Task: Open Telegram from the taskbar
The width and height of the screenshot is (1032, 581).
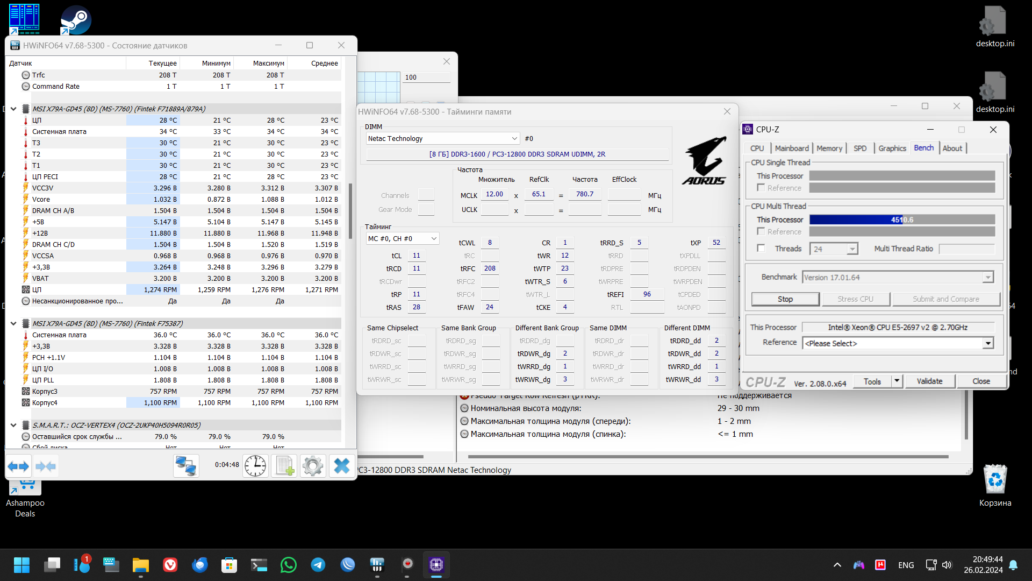Action: coord(318,565)
